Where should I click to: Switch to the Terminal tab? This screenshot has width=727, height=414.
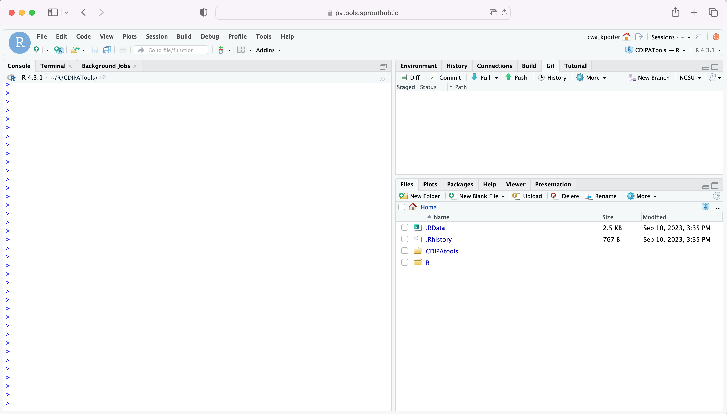point(53,66)
